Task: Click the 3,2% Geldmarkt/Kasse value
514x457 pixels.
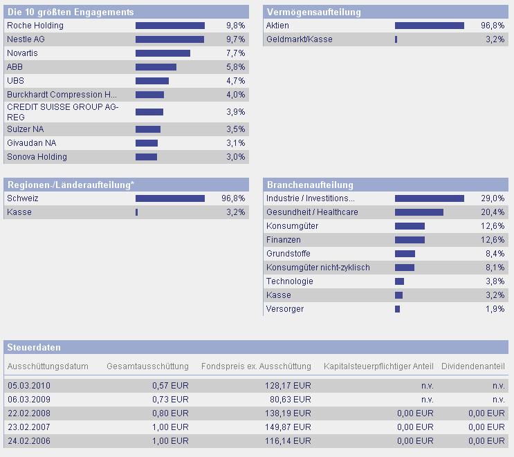Action: (x=495, y=39)
